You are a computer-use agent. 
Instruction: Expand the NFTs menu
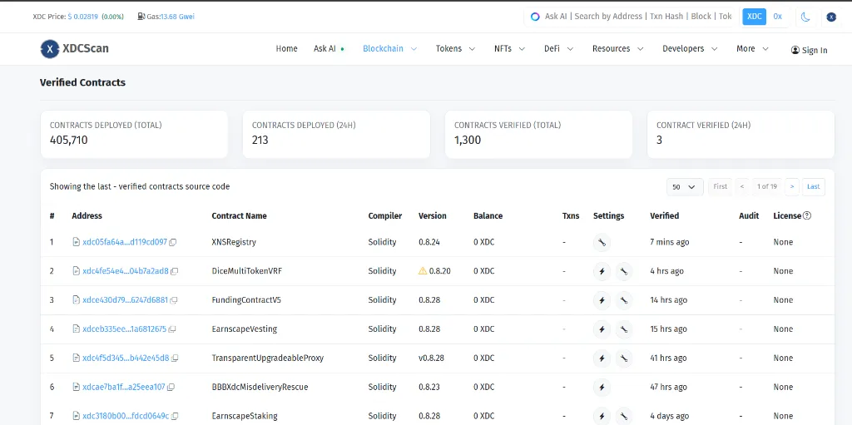pos(510,48)
